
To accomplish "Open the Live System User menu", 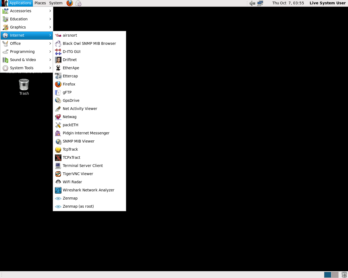I will (328, 3).
